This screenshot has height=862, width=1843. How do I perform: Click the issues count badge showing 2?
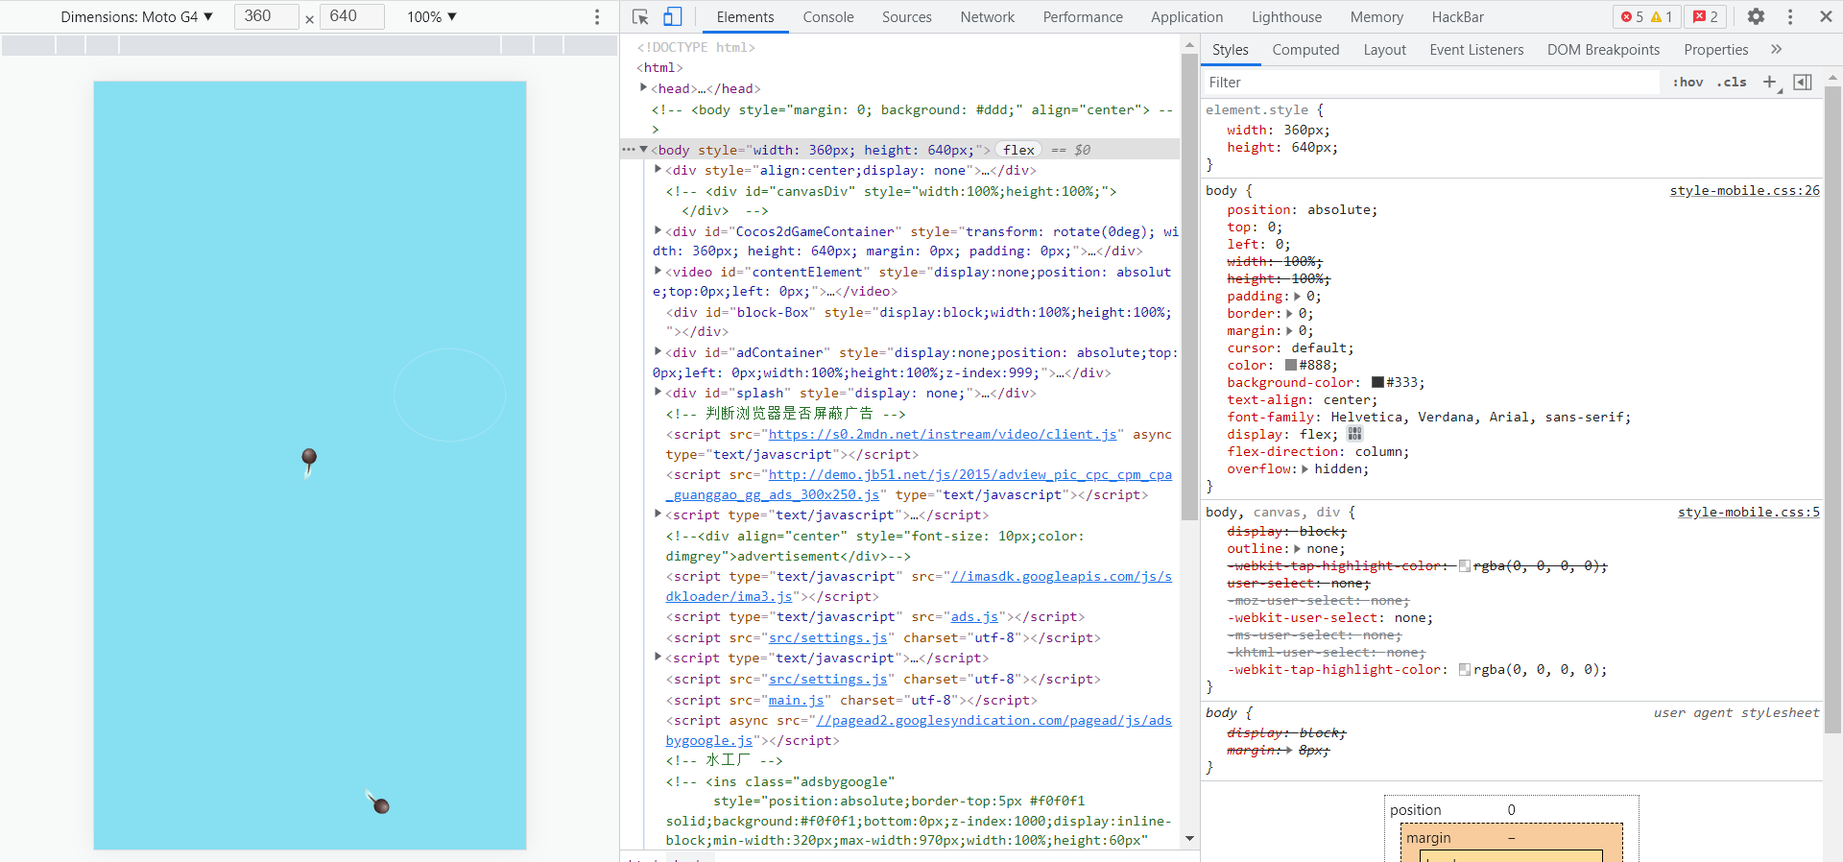pos(1707,16)
